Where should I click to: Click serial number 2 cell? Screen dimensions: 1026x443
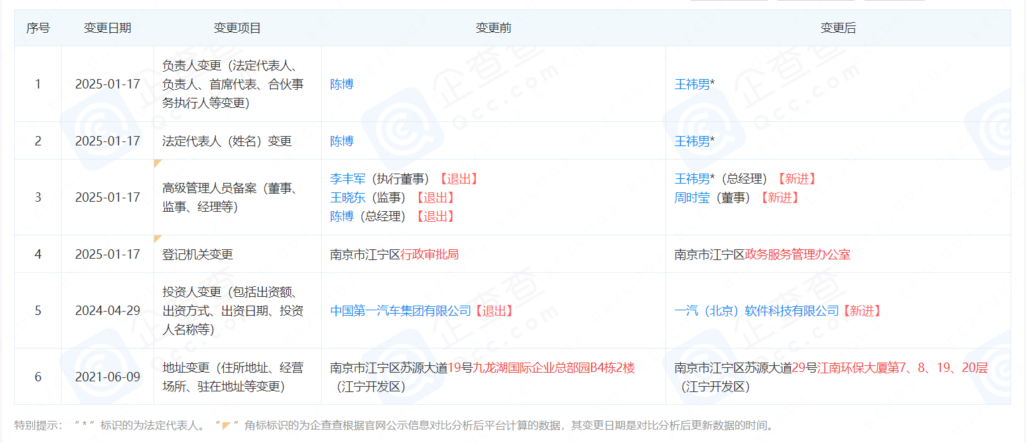[x=38, y=141]
